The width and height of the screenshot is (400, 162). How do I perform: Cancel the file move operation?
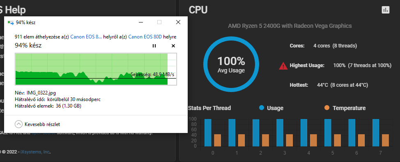tap(173, 46)
